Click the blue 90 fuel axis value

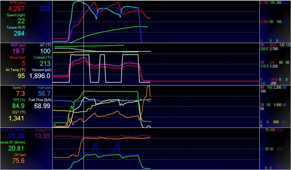click(285, 88)
